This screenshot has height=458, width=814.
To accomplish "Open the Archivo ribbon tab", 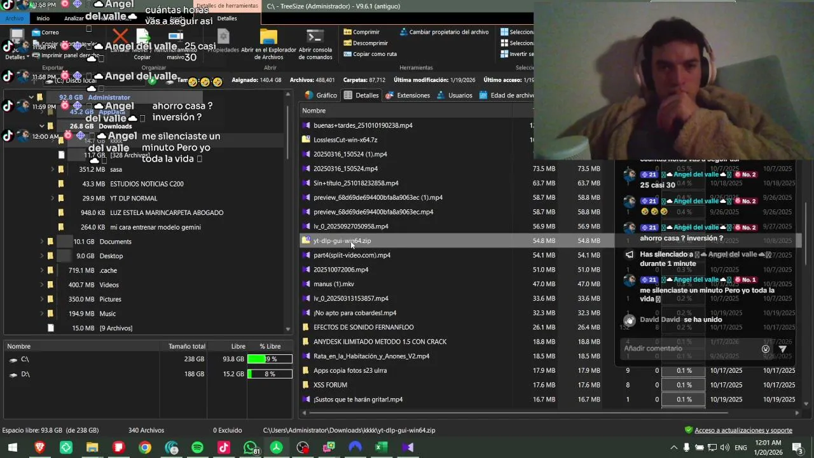I will 14,18.
